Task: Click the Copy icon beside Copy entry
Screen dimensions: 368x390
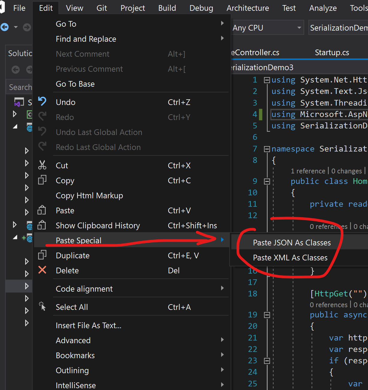Action: pos(42,180)
